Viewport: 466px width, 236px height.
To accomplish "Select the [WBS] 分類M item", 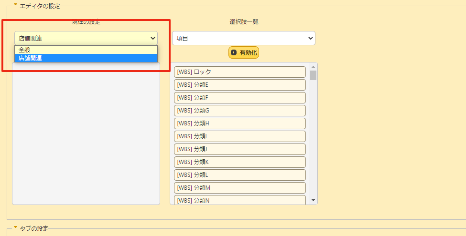I will [x=240, y=188].
